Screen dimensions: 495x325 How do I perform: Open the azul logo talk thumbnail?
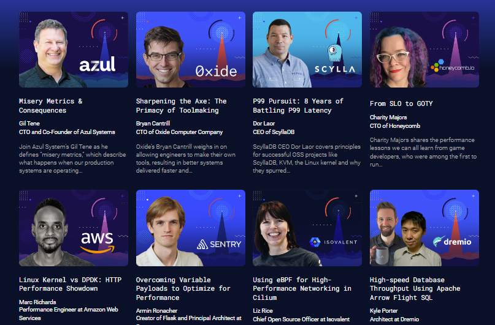pos(74,50)
